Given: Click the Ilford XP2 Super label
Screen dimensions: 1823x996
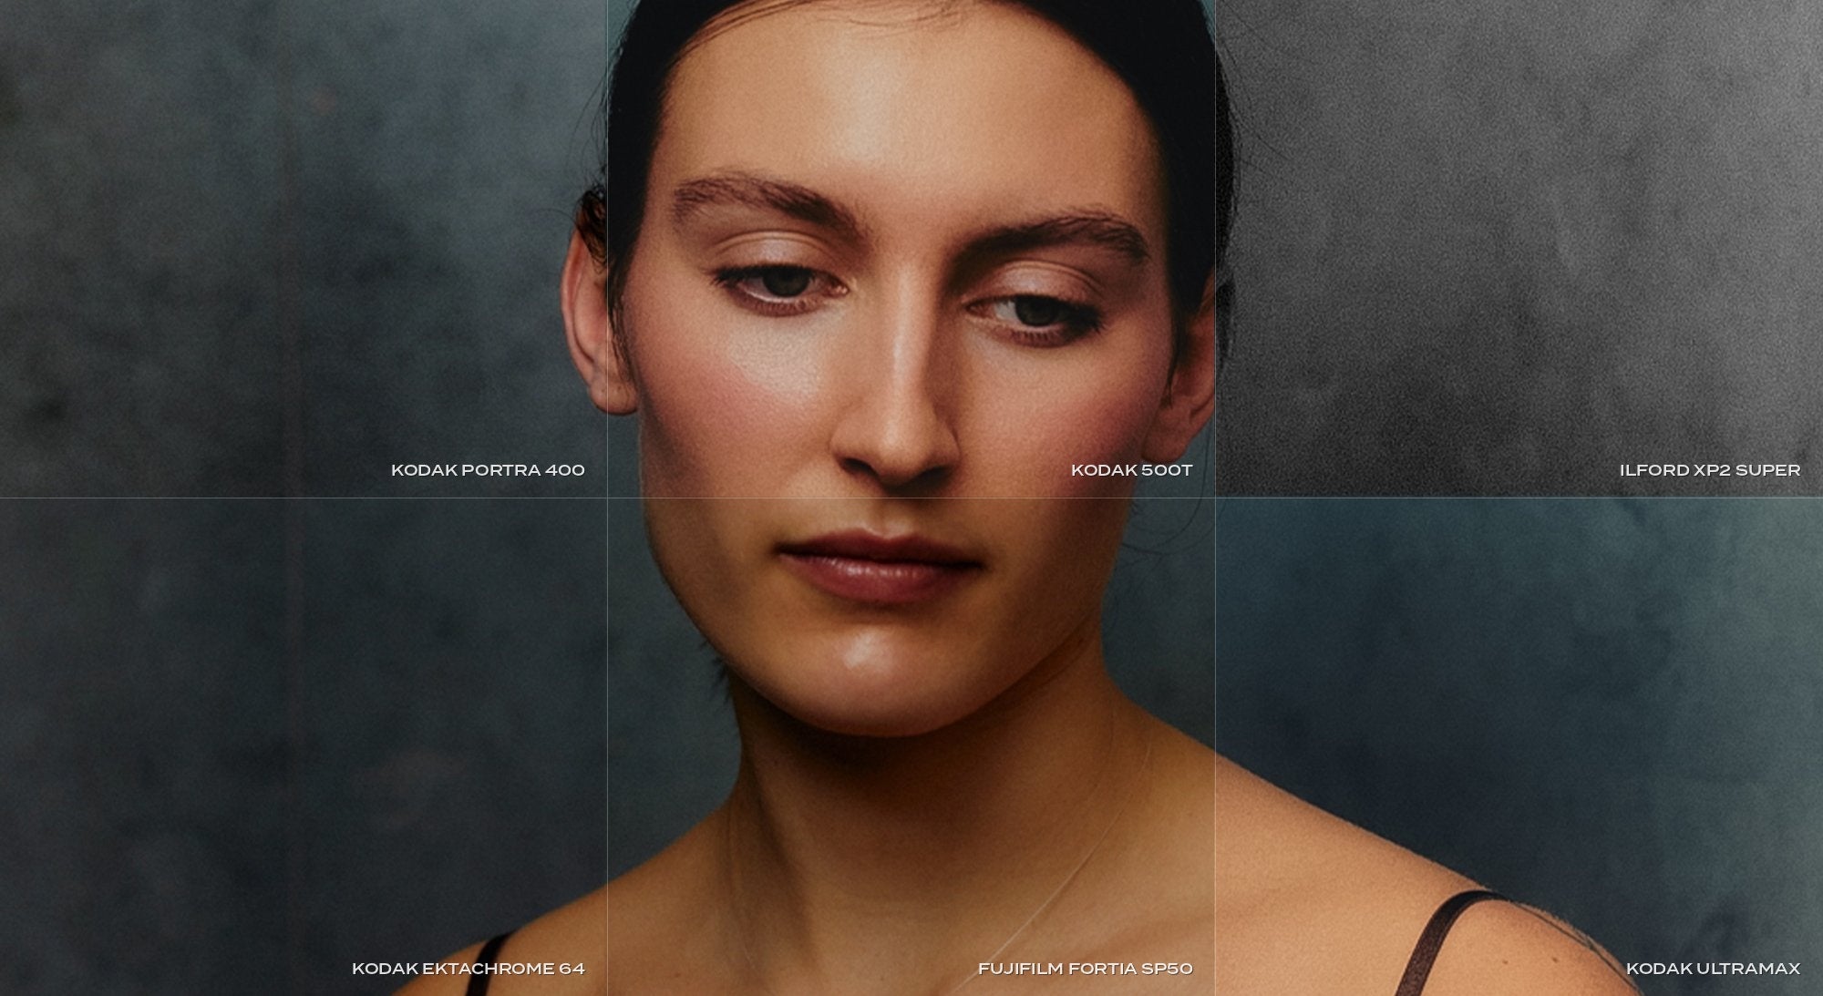Looking at the screenshot, I should tap(1709, 470).
